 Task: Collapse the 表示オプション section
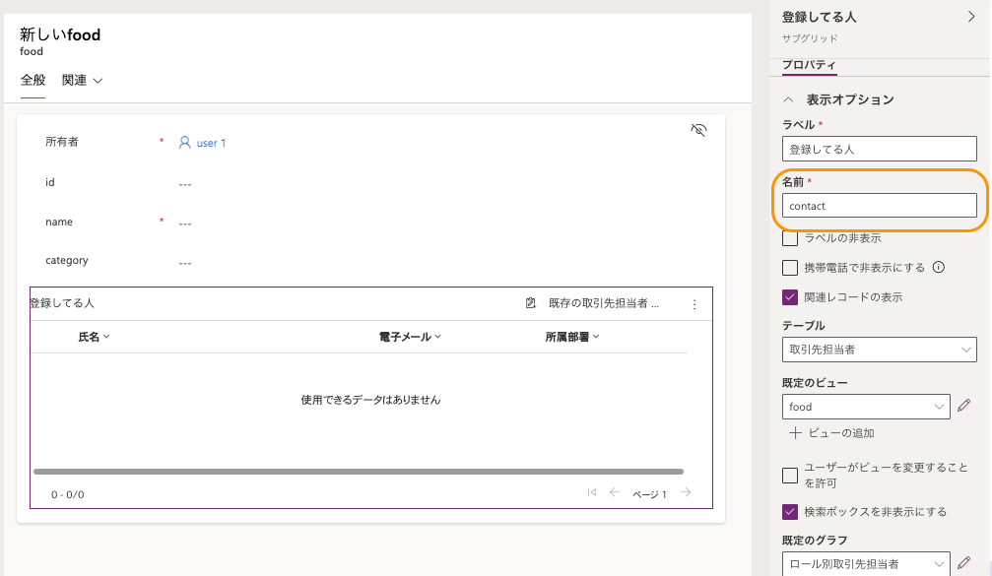[x=788, y=99]
